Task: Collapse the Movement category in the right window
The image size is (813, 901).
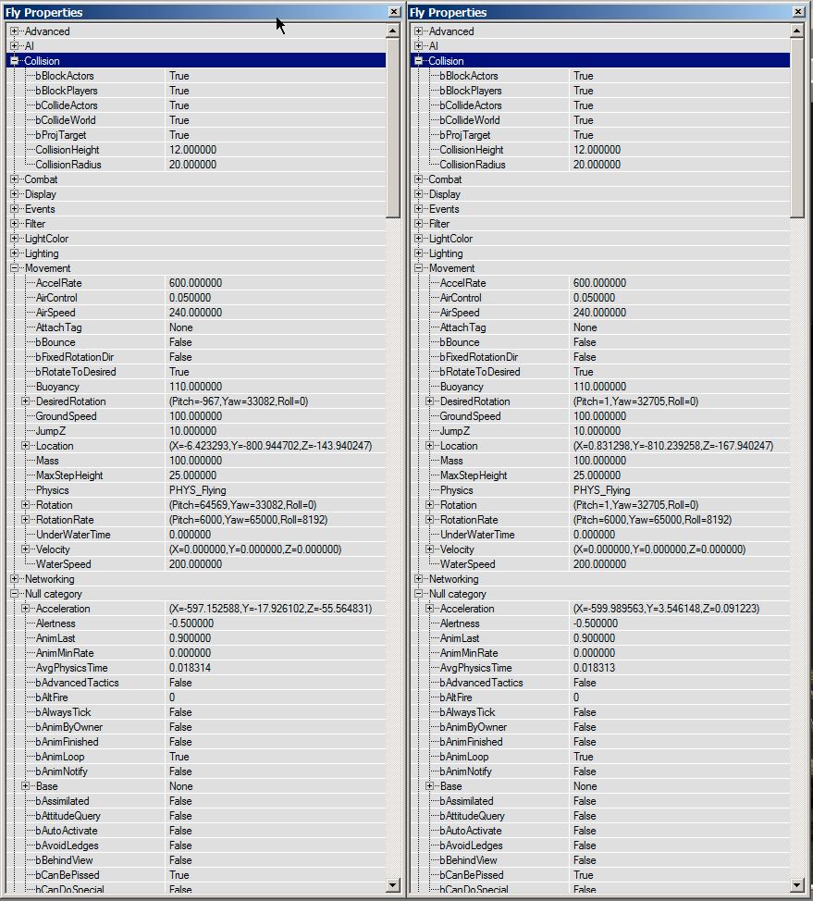Action: click(x=418, y=268)
